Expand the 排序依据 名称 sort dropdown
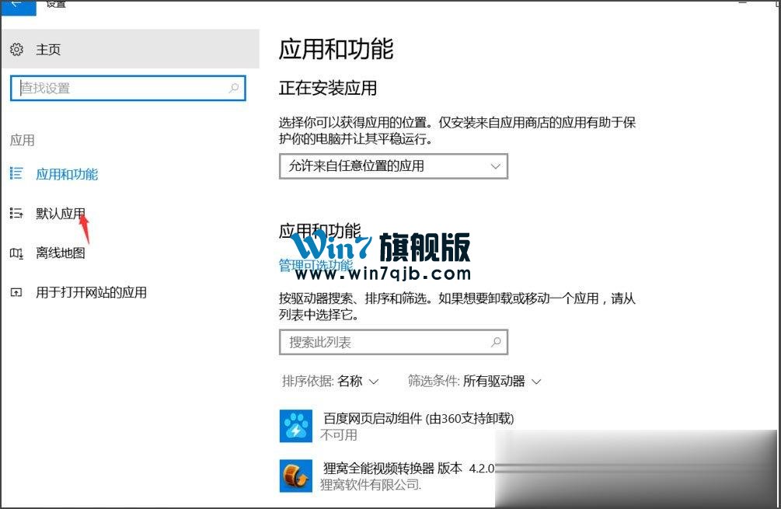781x509 pixels. point(330,382)
